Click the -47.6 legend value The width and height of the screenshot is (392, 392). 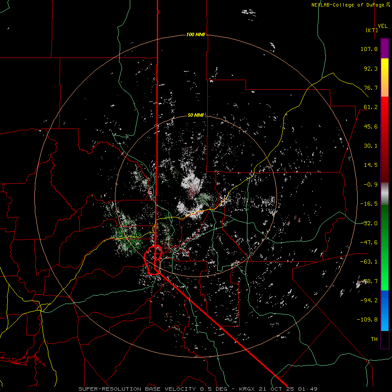point(369,243)
